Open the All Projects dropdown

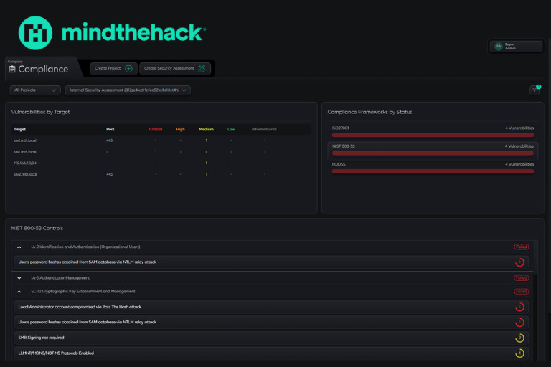35,90
